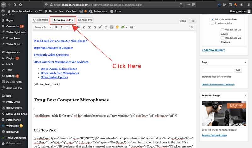Enter distraction-free fullscreen mode

192,27
